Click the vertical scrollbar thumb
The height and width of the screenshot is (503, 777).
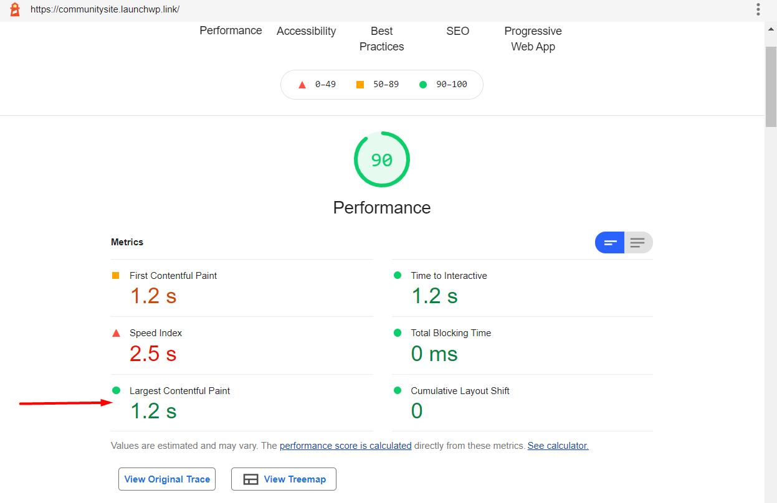771,86
